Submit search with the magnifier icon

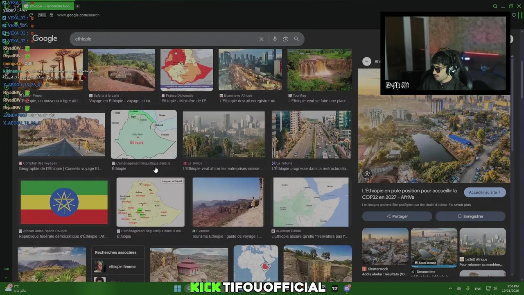tap(296, 39)
